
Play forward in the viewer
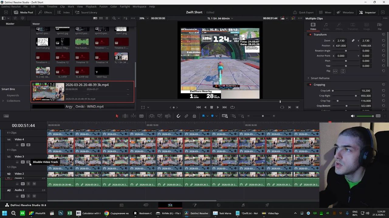(x=218, y=107)
